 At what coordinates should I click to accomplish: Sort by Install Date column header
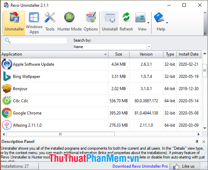pos(189,54)
